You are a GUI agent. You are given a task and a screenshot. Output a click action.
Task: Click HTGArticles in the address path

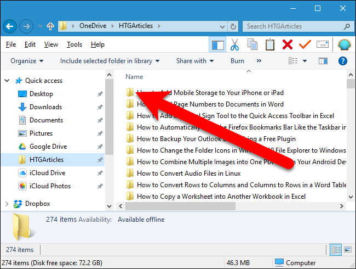(x=136, y=26)
